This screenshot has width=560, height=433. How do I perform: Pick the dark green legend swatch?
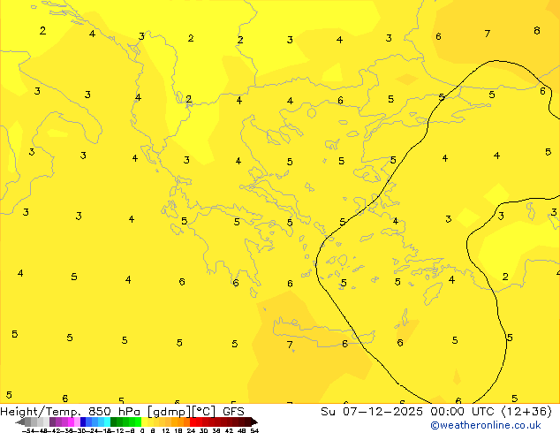coord(114,422)
